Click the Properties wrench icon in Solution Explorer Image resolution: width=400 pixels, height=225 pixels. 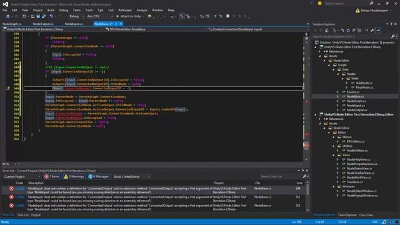[x=372, y=31]
